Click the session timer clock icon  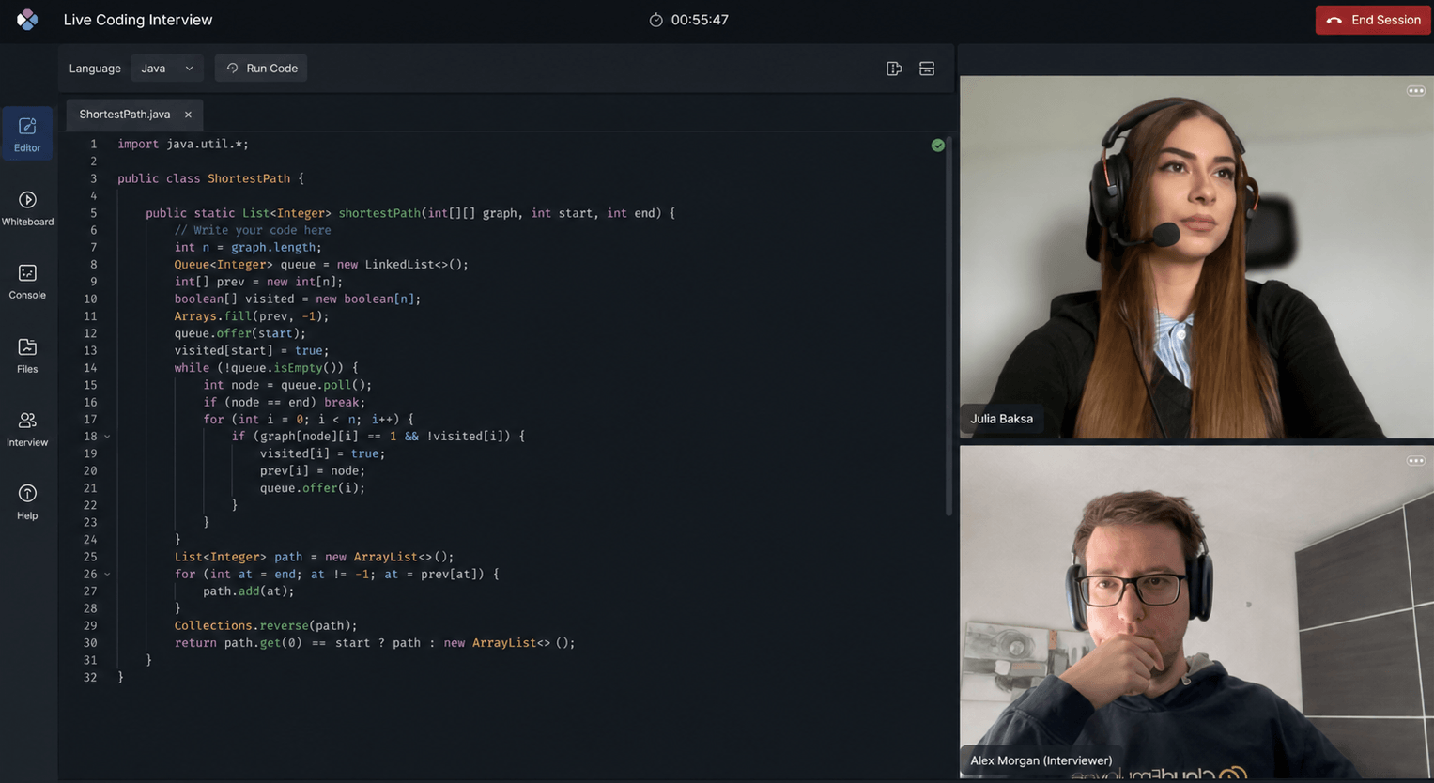tap(656, 20)
